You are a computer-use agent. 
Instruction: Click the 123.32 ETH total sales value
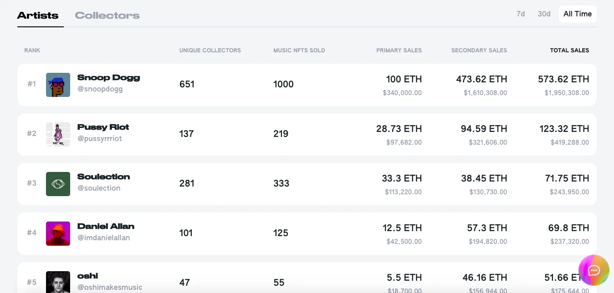click(564, 129)
